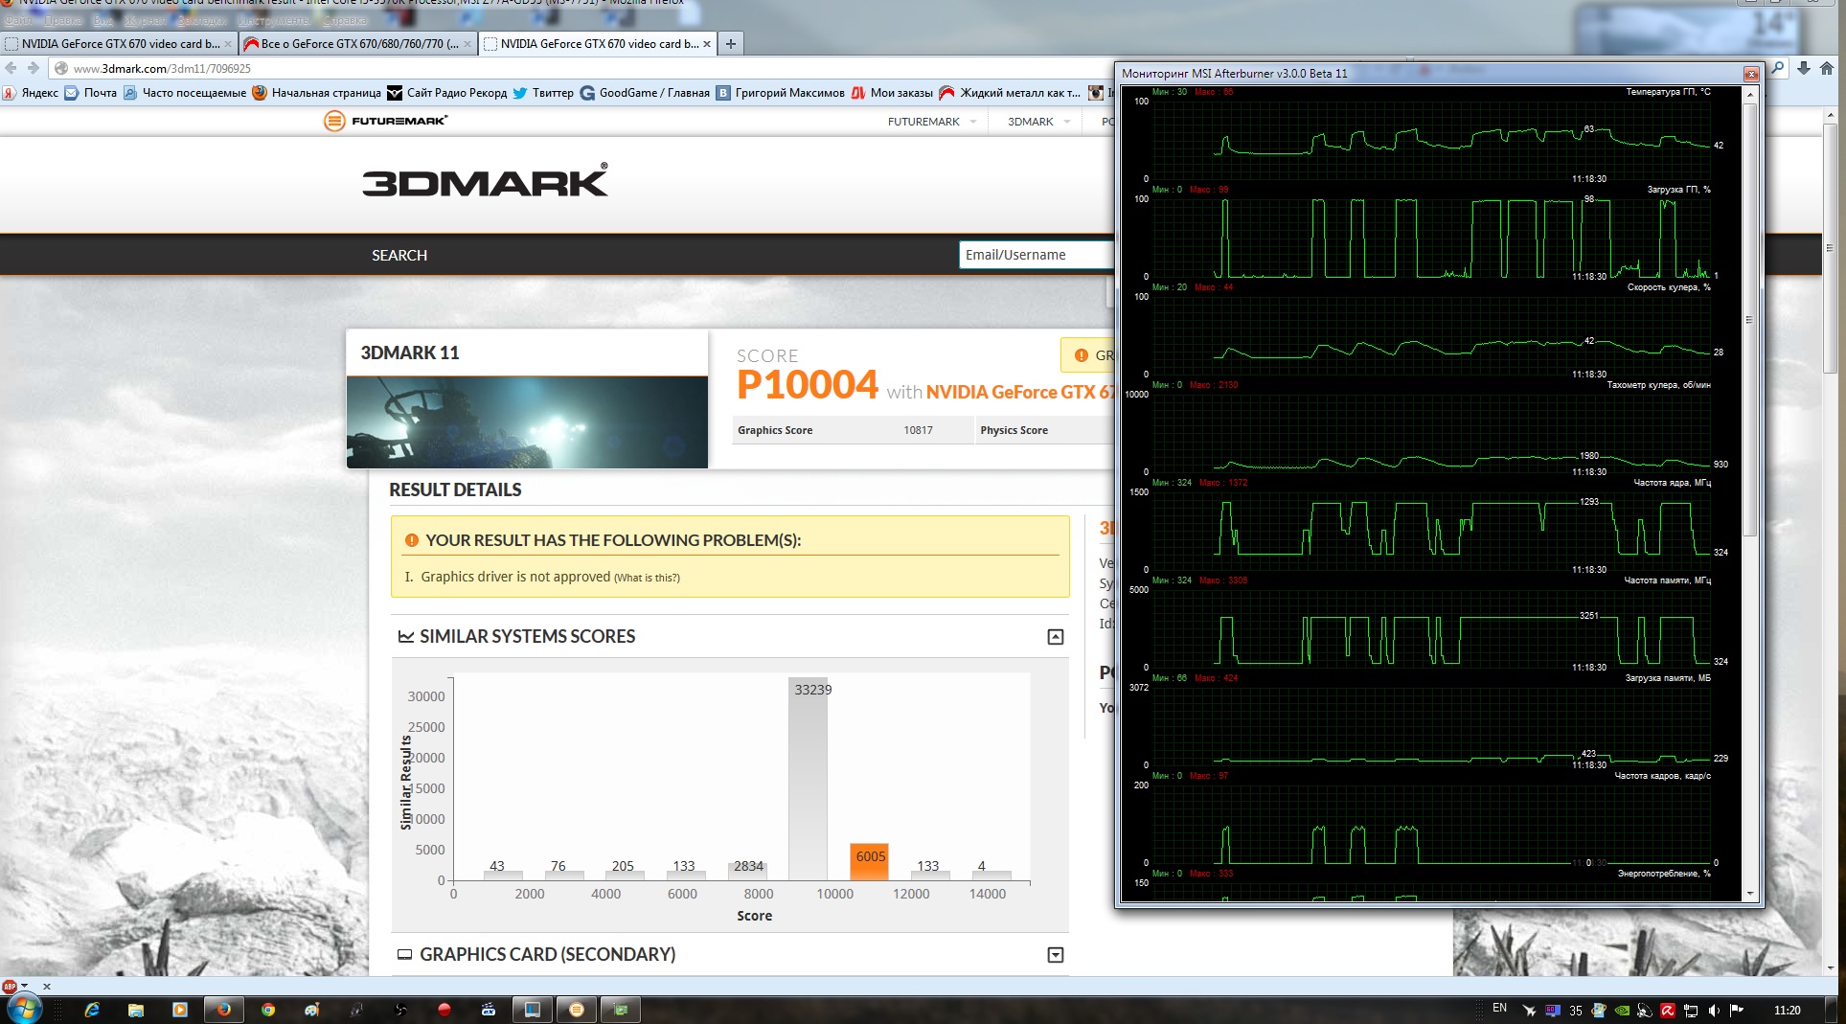The image size is (1846, 1024).
Task: Click the Afterburner monitoring scroll down arrow
Action: (1750, 894)
